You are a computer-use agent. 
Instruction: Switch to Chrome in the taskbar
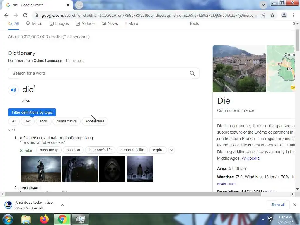coord(62,219)
